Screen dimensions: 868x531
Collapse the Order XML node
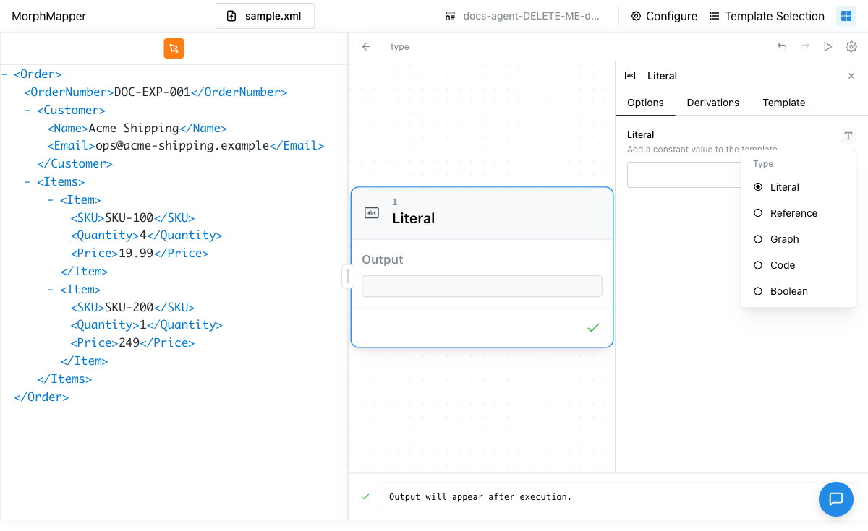(5, 74)
